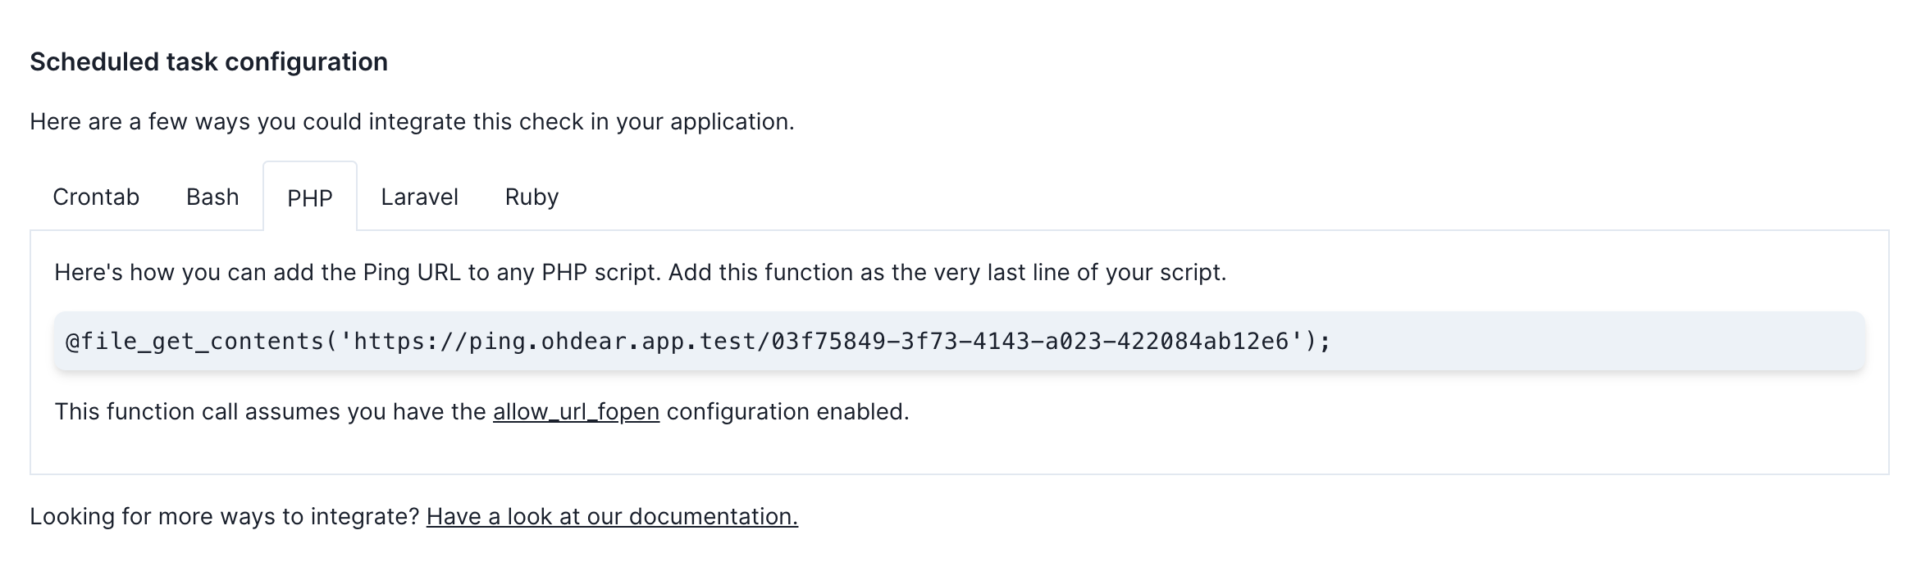Open the Bash integration tab

tap(212, 197)
